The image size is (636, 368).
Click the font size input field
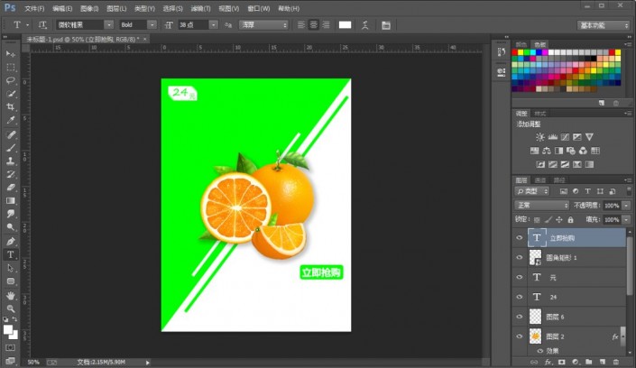[193, 24]
